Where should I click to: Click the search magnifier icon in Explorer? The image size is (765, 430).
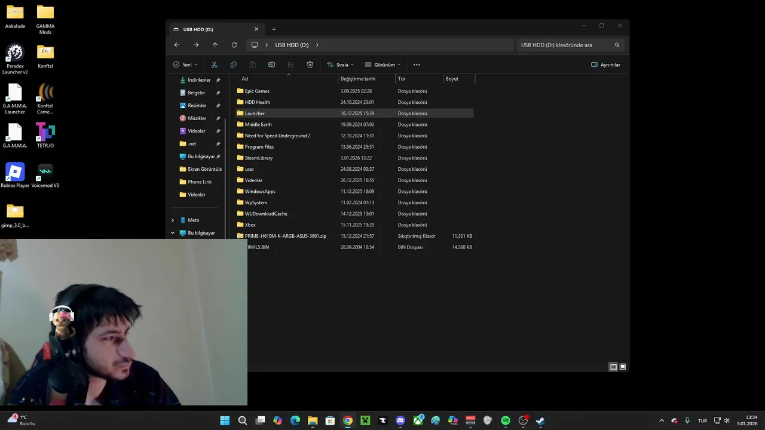pos(617,45)
